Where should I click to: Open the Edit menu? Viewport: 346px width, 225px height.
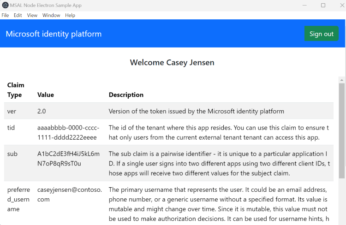18,15
